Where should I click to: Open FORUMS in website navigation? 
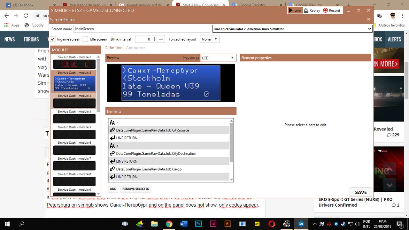click(31, 39)
